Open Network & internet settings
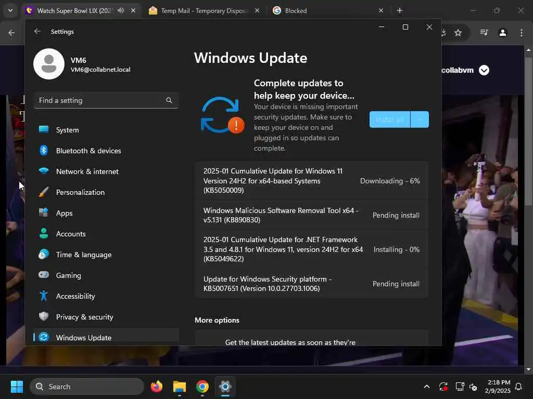This screenshot has height=399, width=533. coord(106,171)
